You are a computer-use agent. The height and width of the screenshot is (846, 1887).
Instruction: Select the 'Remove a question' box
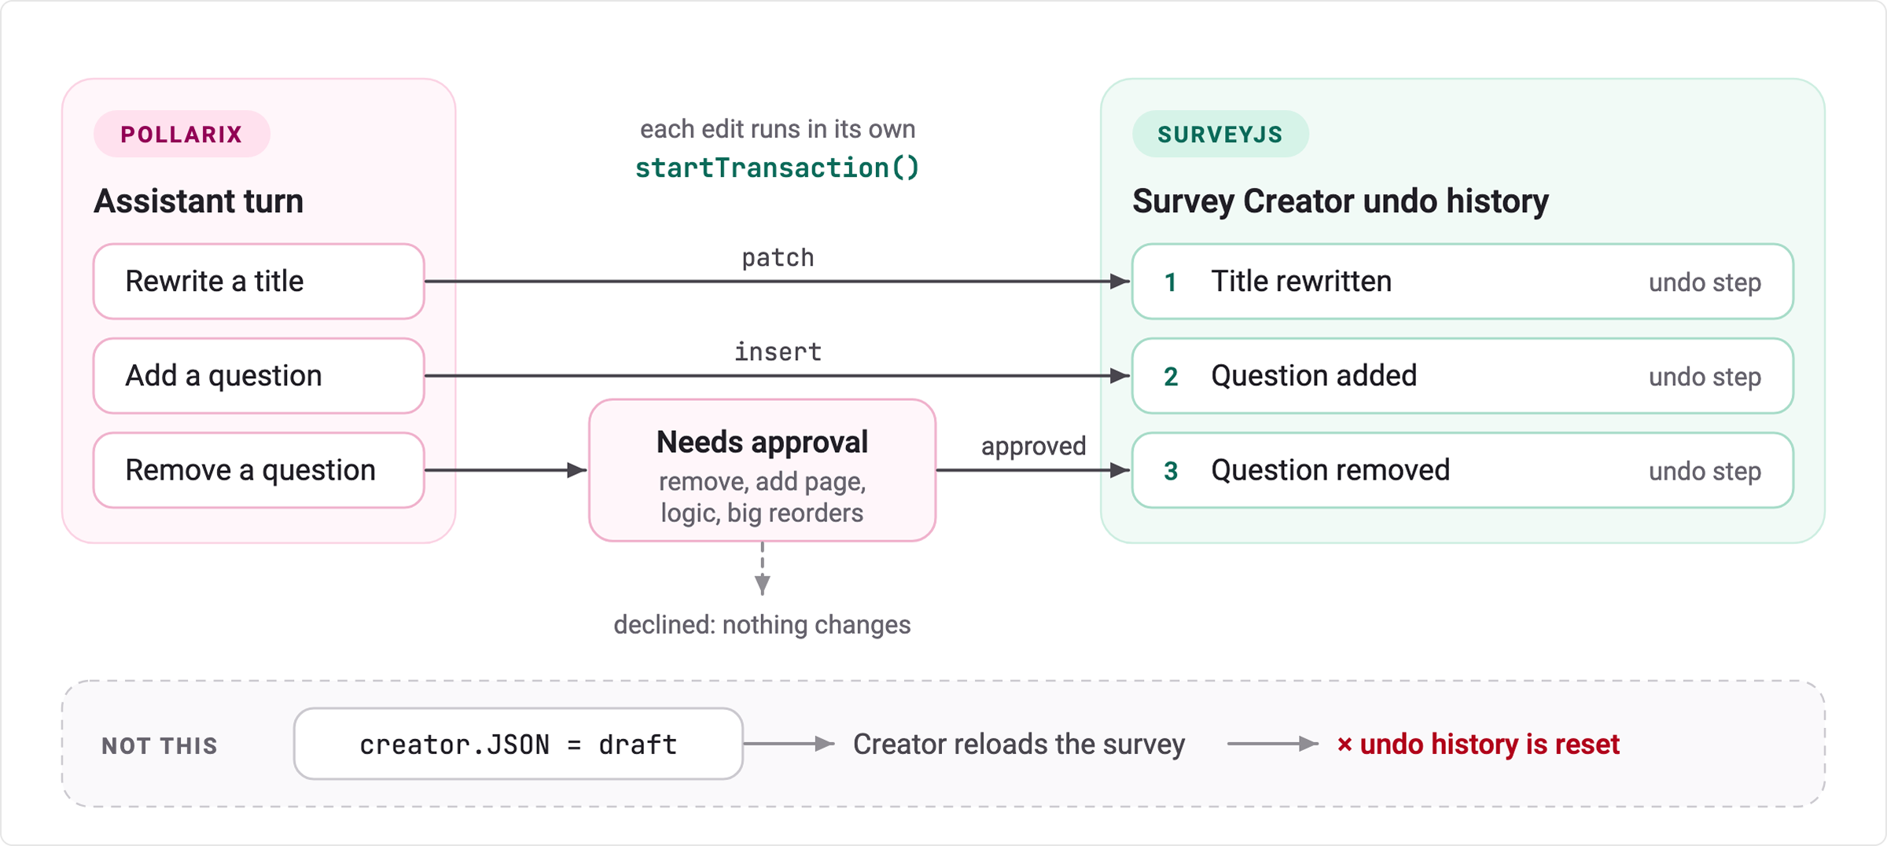click(x=259, y=470)
